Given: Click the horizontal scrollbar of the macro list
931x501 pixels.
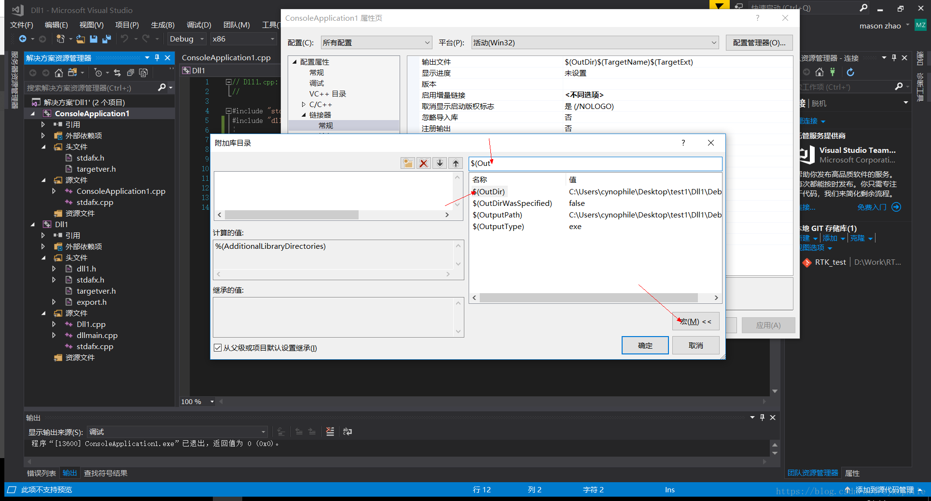Looking at the screenshot, I should 595,298.
